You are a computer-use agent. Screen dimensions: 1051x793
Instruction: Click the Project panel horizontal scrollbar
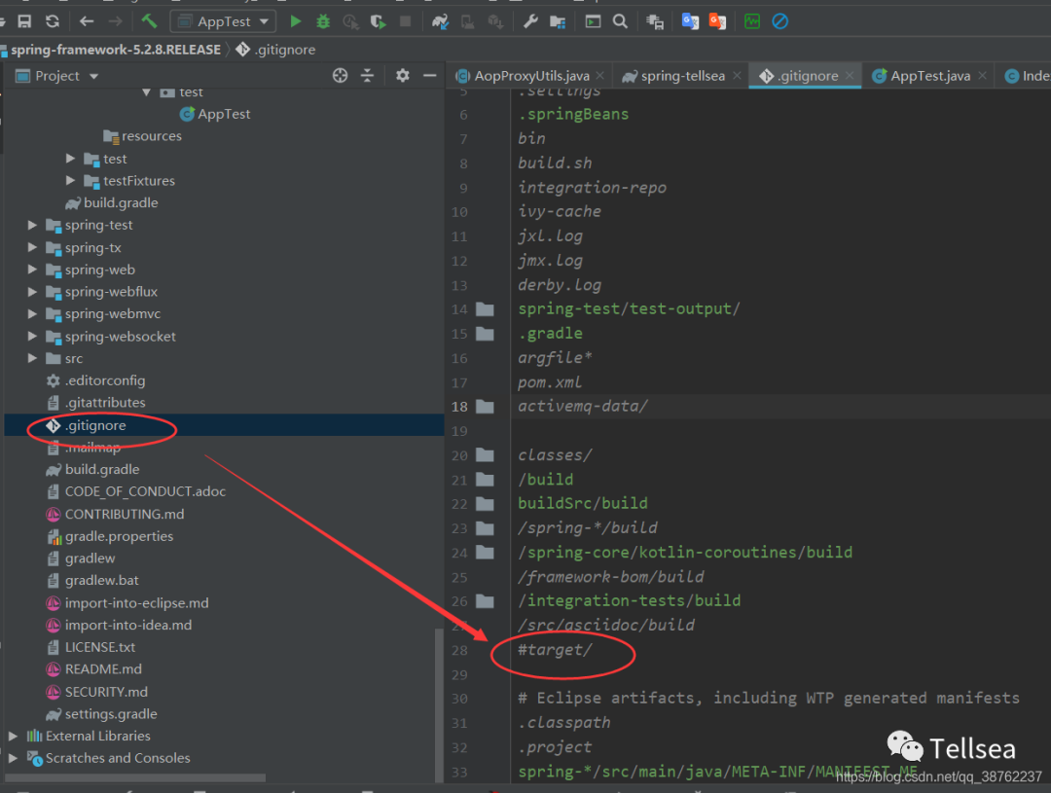pos(136,777)
